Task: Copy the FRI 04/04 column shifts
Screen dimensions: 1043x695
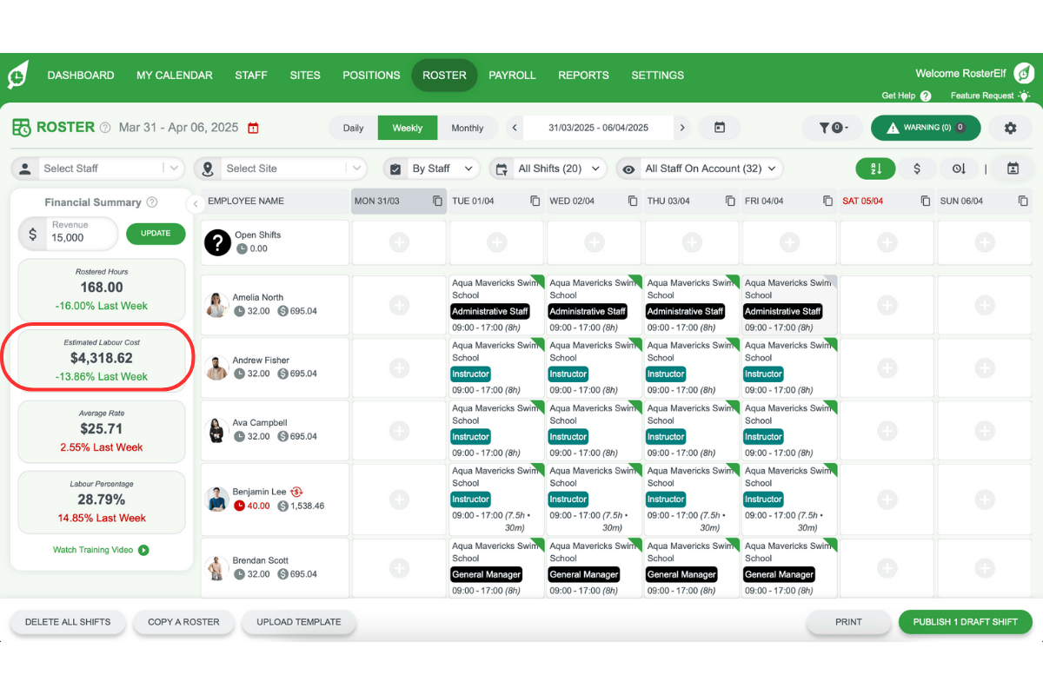Action: (x=827, y=201)
